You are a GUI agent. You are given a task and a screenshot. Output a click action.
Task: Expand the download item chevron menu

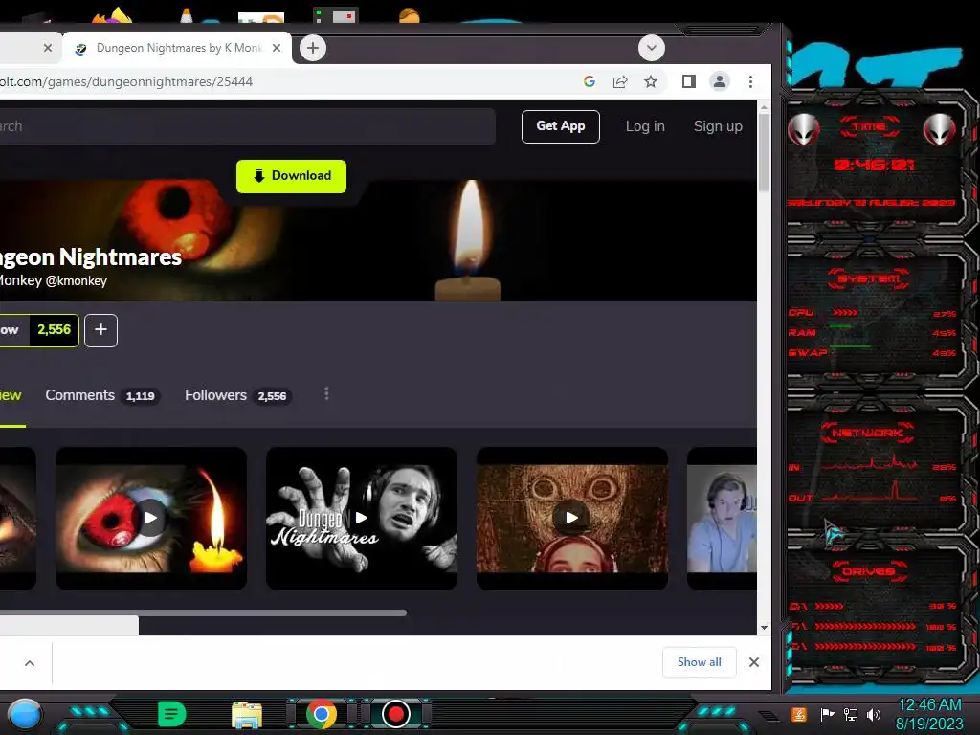30,663
